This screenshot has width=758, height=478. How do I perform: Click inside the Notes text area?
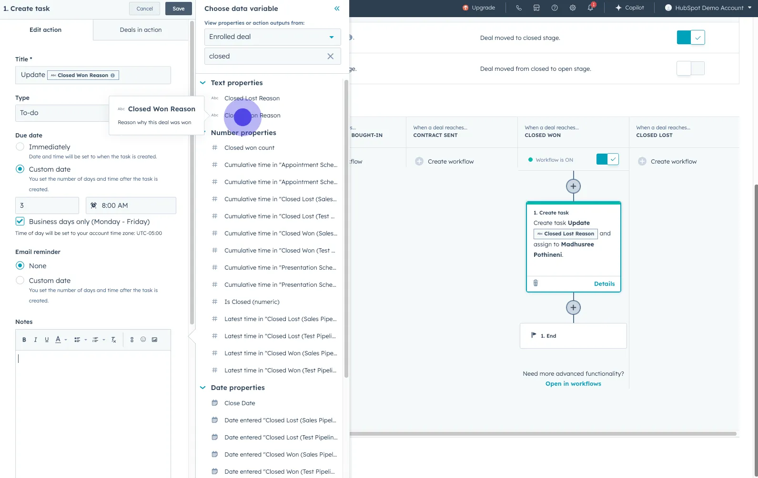coord(93,414)
